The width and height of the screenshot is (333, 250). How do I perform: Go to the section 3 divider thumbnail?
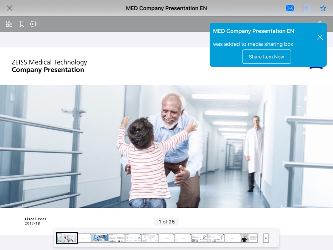coord(166,238)
